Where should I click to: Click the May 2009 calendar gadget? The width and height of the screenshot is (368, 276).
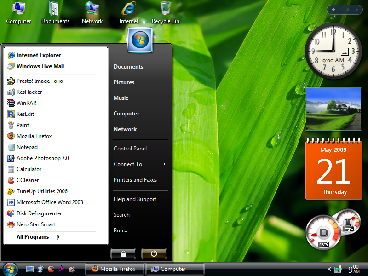tap(333, 169)
